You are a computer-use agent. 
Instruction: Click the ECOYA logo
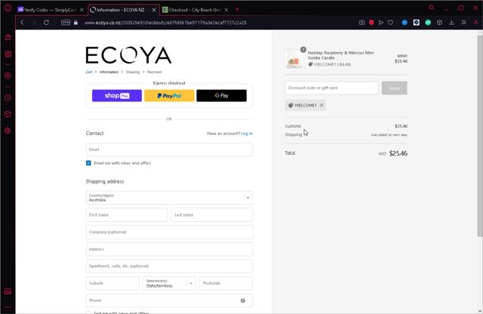tap(128, 55)
